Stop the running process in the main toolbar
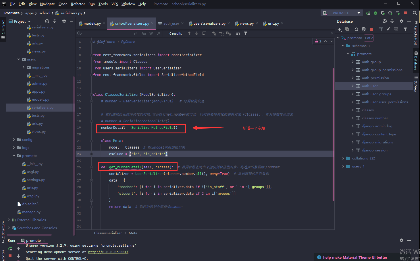420x261 pixels. [405, 13]
